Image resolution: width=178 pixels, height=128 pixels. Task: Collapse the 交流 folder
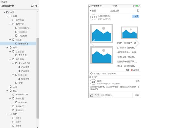pyautogui.click(x=5, y=12)
